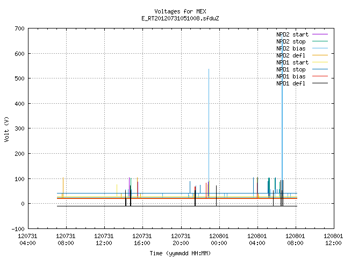Click the 120731 08:00 time tick label
The image size is (344, 258).
coord(66,240)
